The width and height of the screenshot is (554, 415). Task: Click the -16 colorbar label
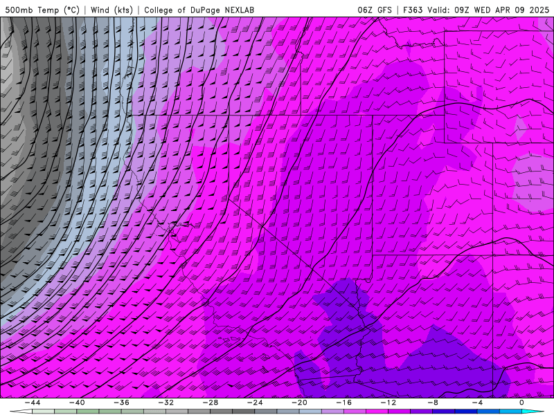point(343,403)
